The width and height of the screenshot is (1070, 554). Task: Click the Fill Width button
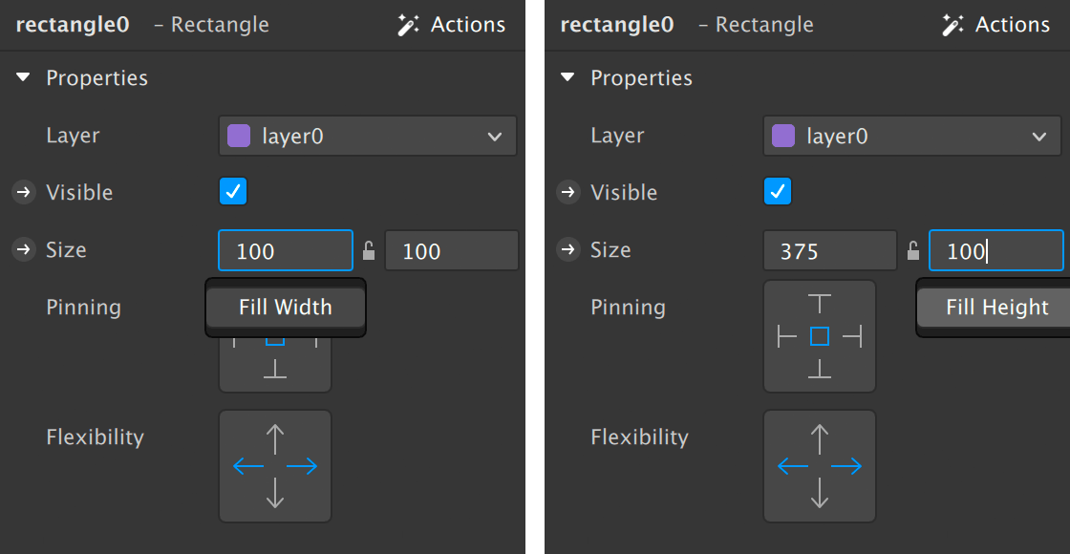point(285,307)
